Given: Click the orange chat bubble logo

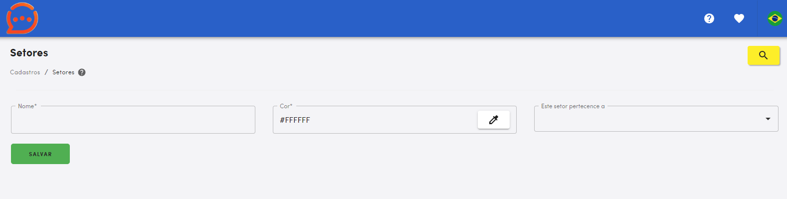Looking at the screenshot, I should pyautogui.click(x=22, y=18).
